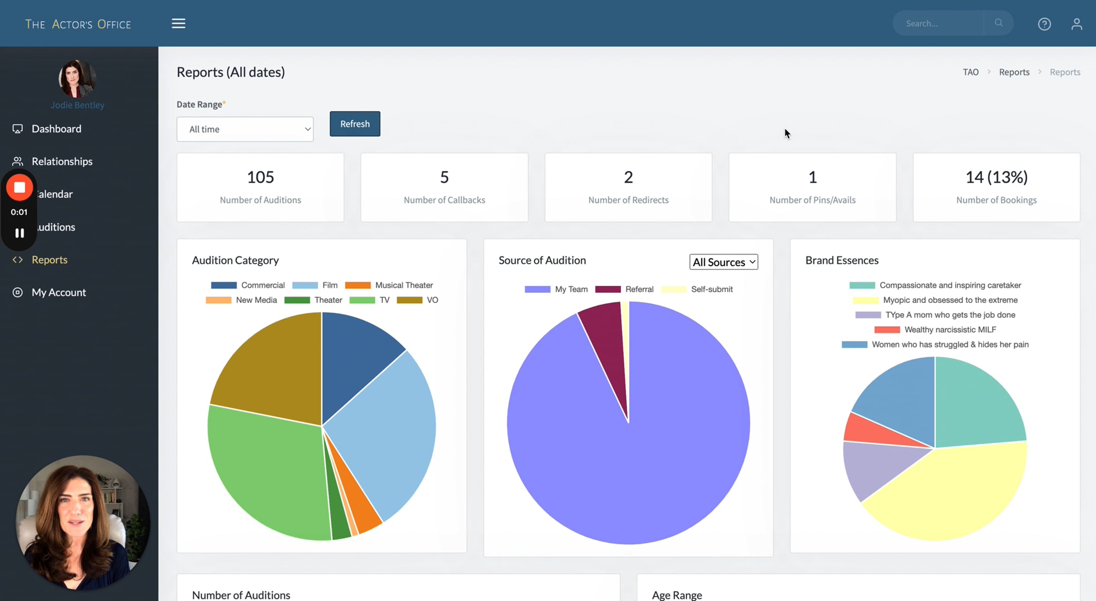Image resolution: width=1096 pixels, height=601 pixels.
Task: Open the help question mark icon
Action: click(x=1044, y=24)
